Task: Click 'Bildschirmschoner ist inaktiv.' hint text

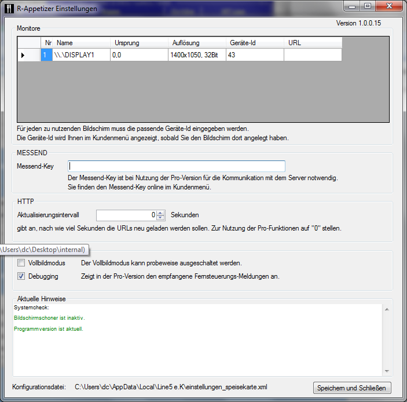Action: point(49,318)
